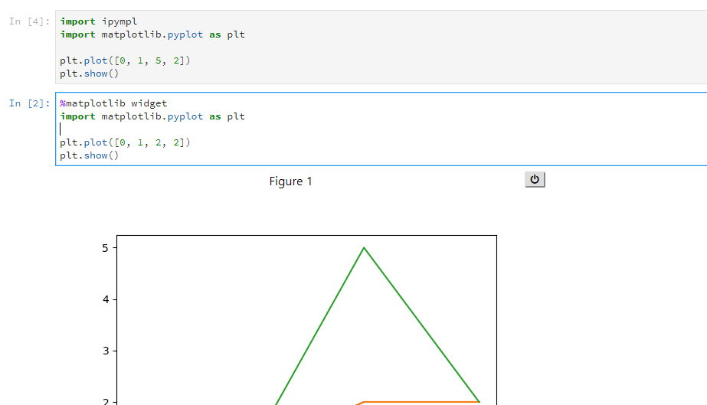
Task: Click the plt.show() line in cell In [4]
Action: (x=90, y=74)
